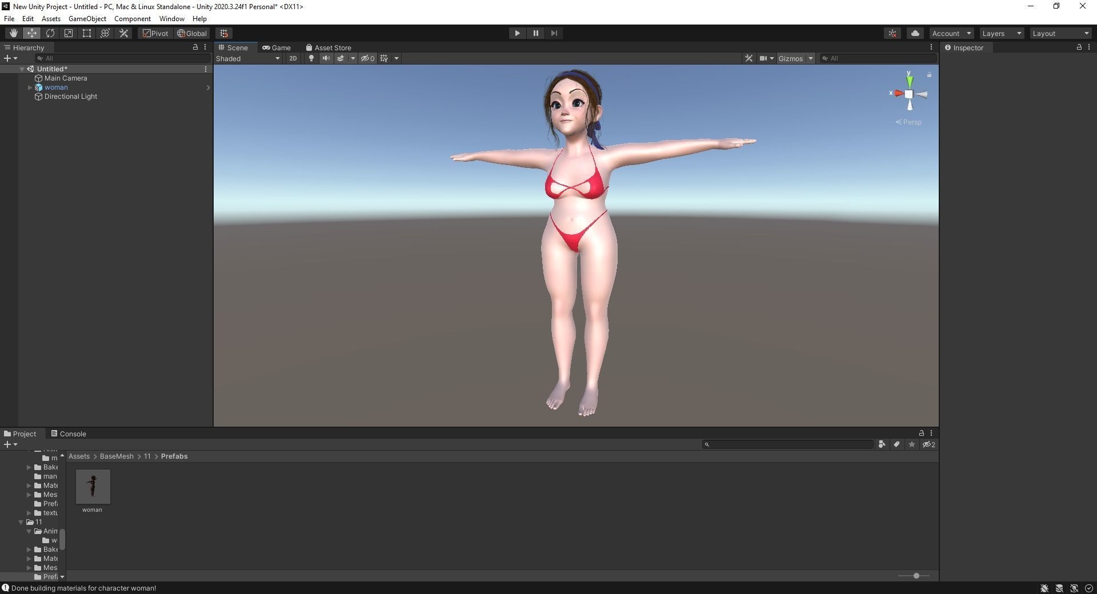
Task: Open the Untitled scene options menu
Action: tap(206, 69)
